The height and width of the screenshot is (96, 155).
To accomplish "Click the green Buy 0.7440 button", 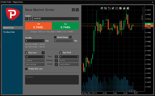I will [x=66, y=26].
